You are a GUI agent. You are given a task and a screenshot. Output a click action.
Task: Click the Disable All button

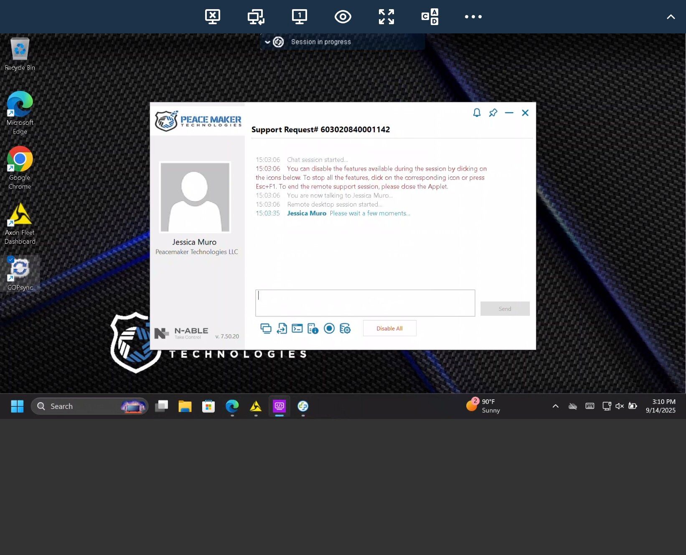(389, 328)
